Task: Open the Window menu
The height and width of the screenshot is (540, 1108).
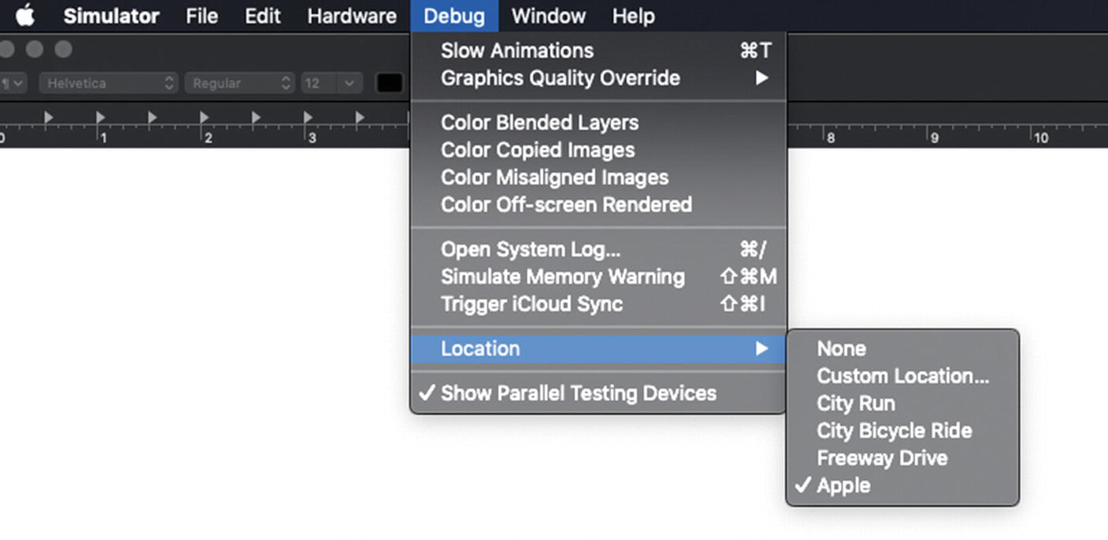Action: tap(548, 16)
